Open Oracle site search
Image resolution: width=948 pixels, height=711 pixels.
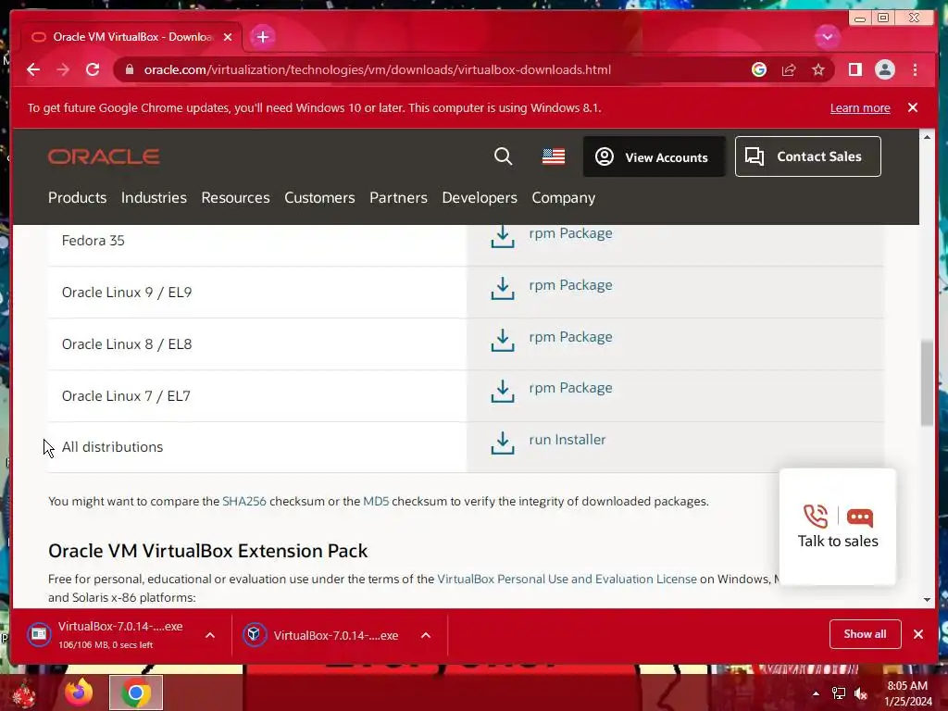(503, 156)
